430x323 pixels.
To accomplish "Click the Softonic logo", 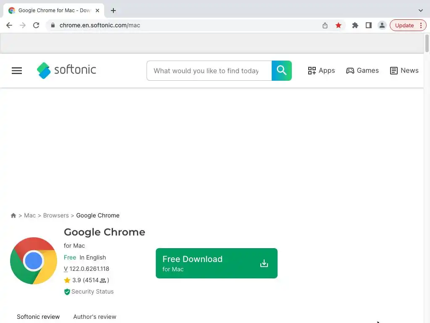I will point(66,70).
